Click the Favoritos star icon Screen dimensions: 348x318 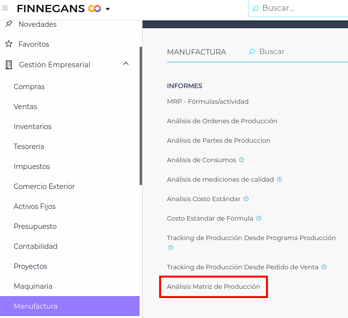tap(8, 44)
